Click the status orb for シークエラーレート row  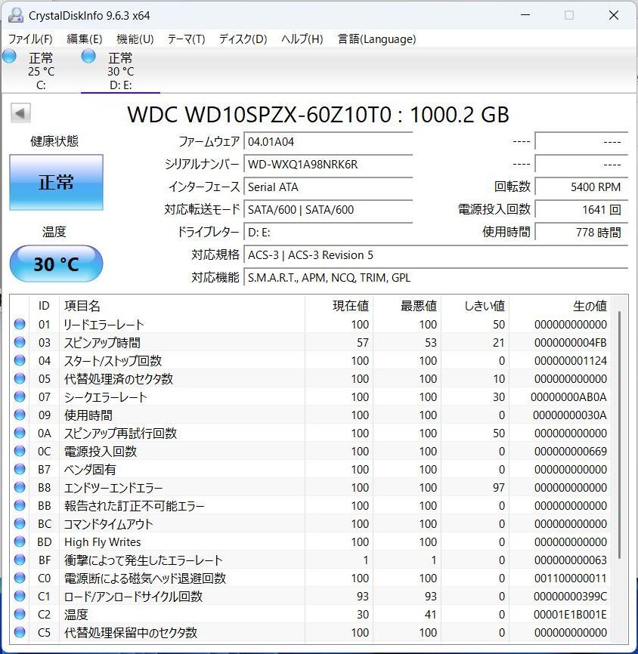(20, 396)
